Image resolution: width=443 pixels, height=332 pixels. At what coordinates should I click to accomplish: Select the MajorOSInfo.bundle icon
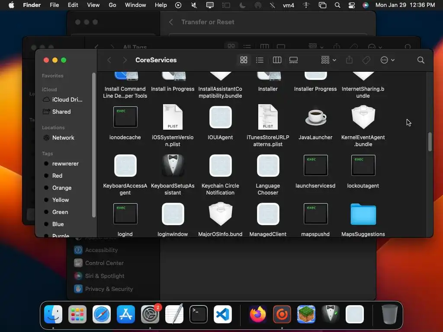tap(220, 214)
